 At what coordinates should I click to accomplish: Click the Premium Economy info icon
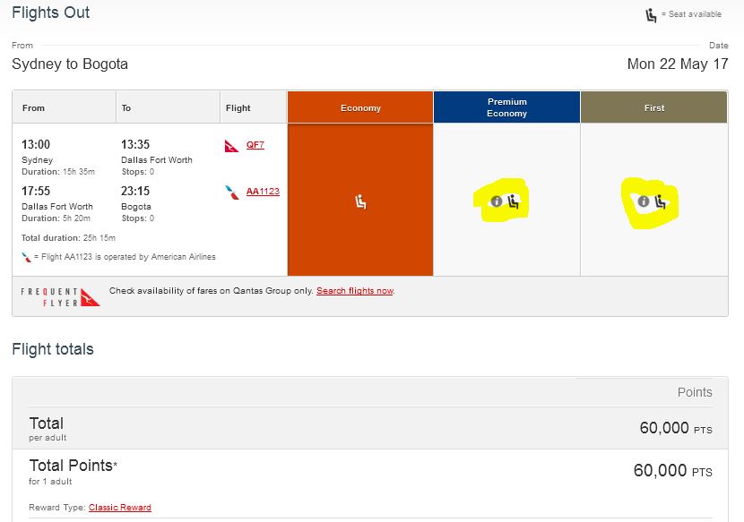(497, 201)
